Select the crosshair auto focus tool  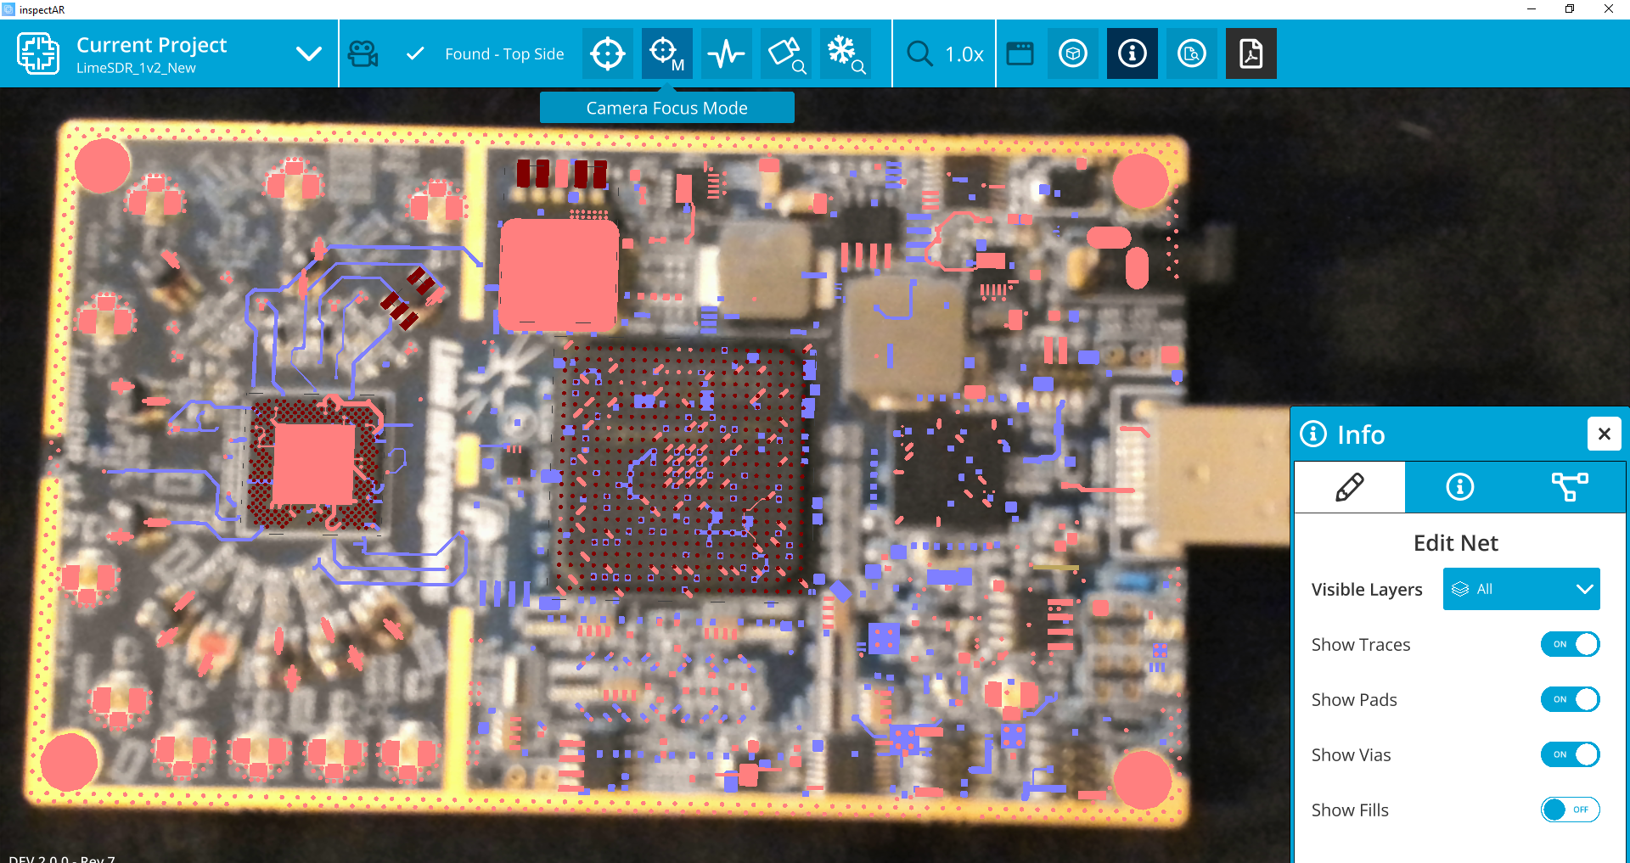coord(608,53)
